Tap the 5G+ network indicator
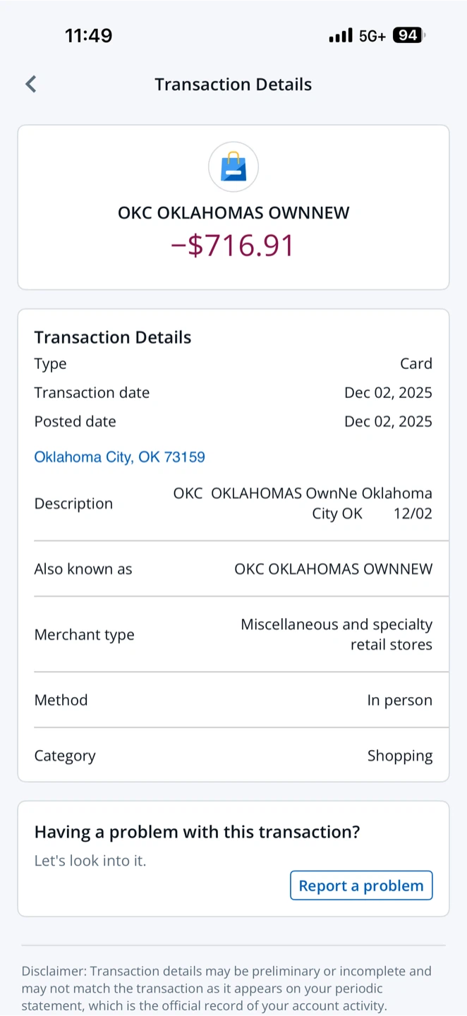 pos(372,36)
